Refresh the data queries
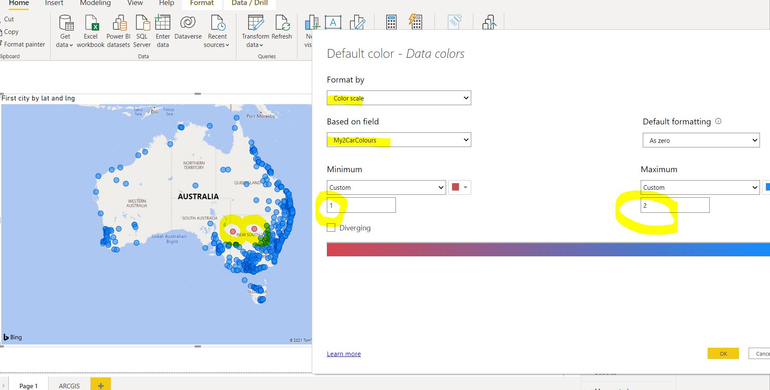 (x=282, y=28)
